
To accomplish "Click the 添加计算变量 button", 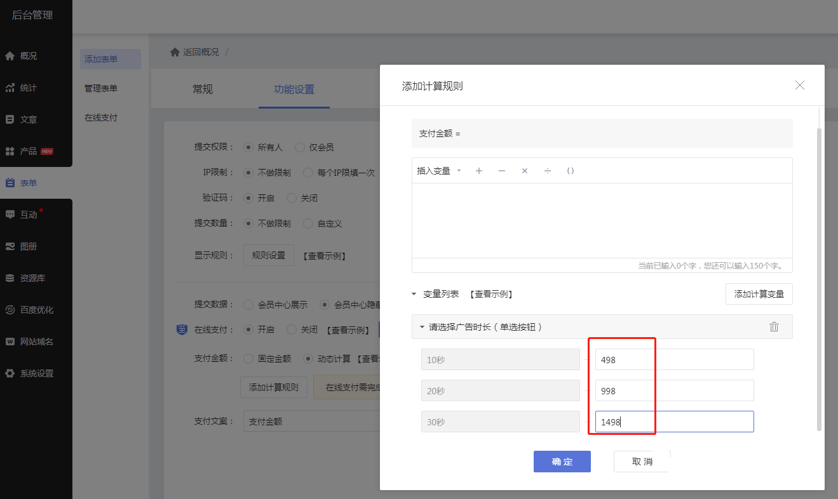I will [759, 294].
